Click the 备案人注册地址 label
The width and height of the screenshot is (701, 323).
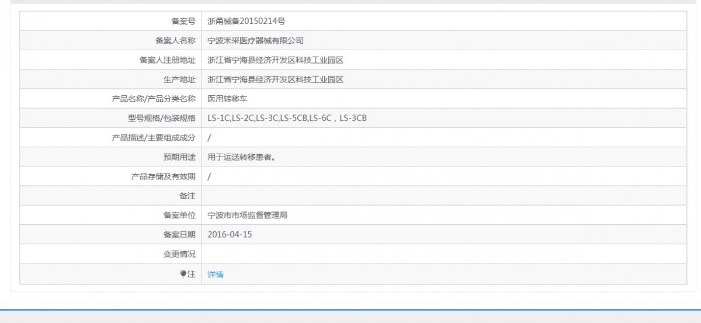point(167,60)
